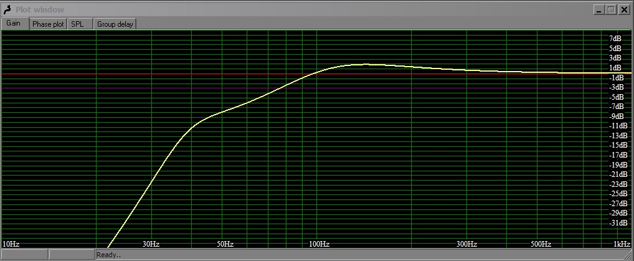Click the Ready status bar text
Viewport: 634px width, 261px height.
click(109, 255)
